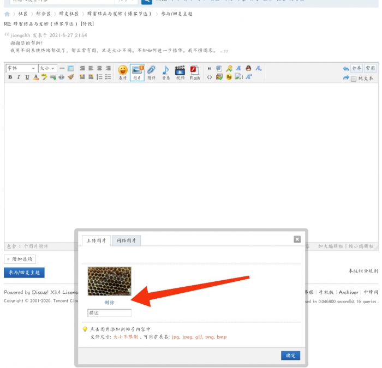Insert code block with <> icon

pos(209,77)
